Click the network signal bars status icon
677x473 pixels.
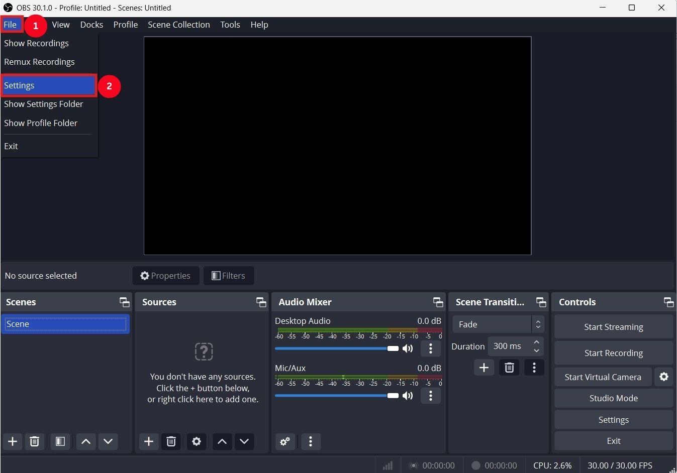coord(388,465)
